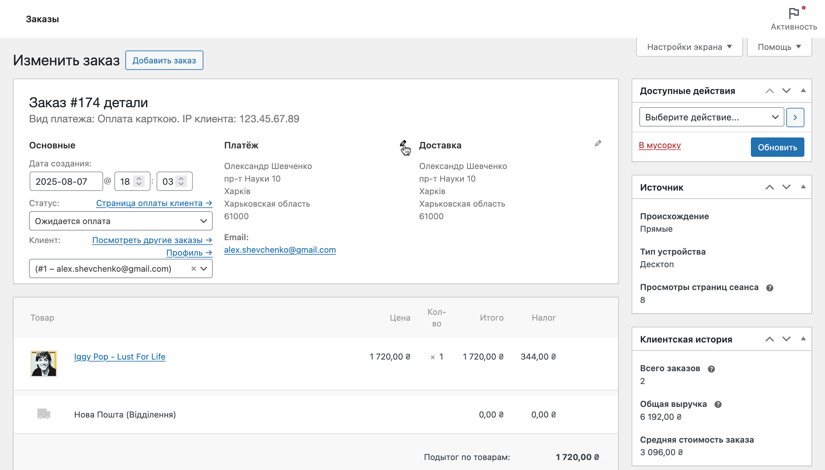Open the Iggy Pop product thumbnail
This screenshot has height=470, width=825.
44,363
